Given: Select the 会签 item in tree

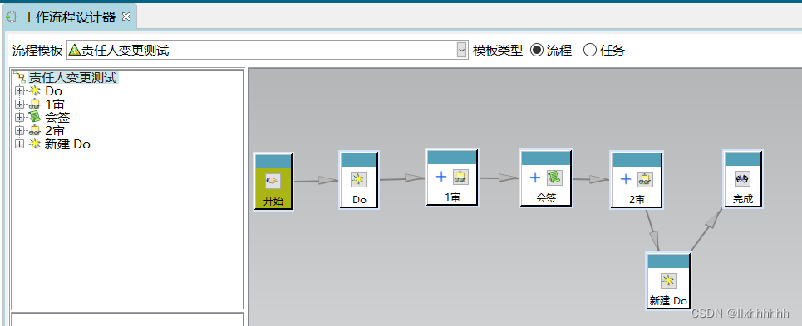Looking at the screenshot, I should click(57, 118).
